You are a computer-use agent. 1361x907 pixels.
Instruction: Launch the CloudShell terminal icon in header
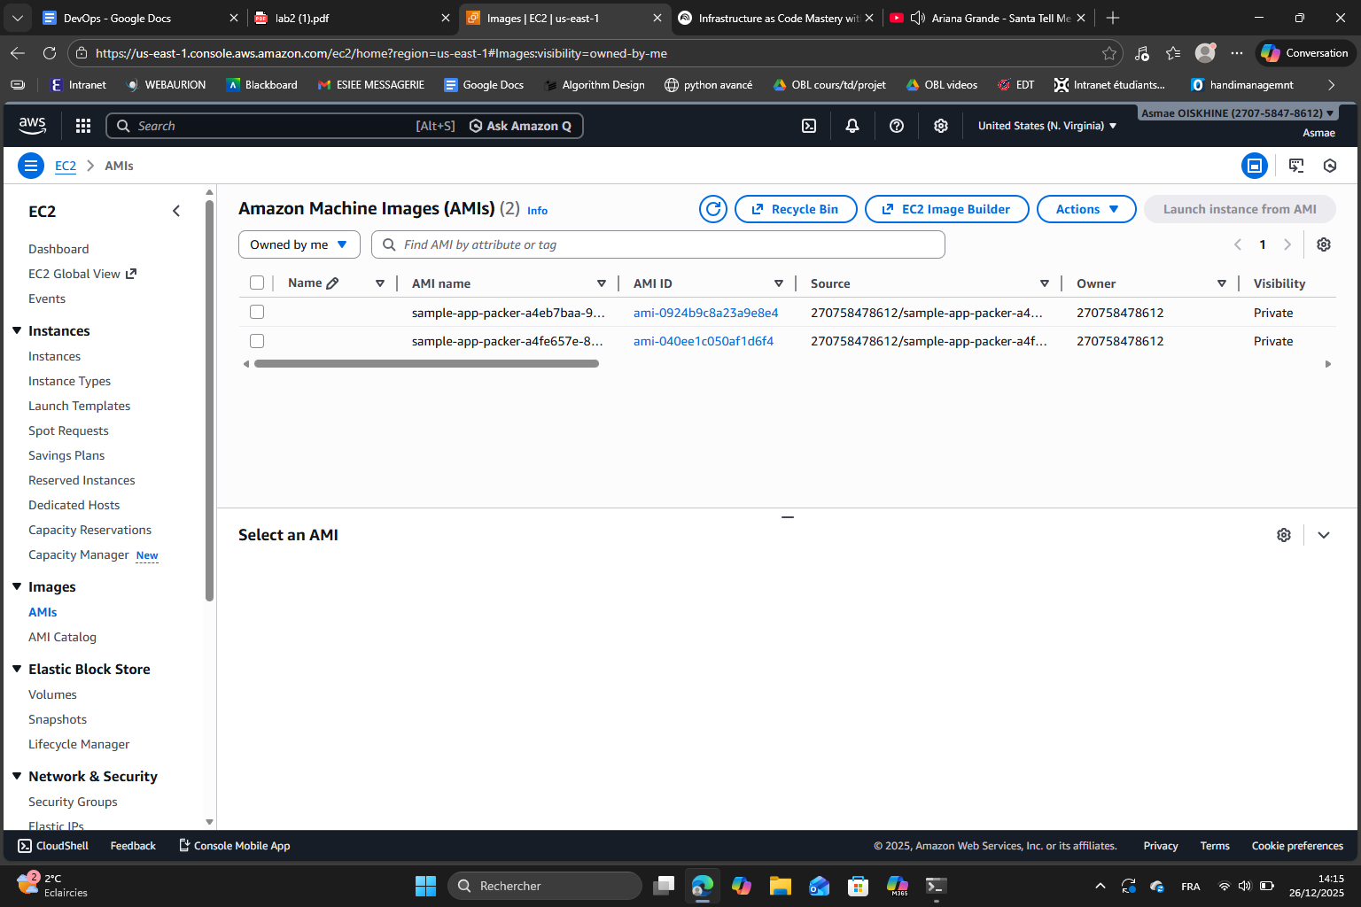809,126
